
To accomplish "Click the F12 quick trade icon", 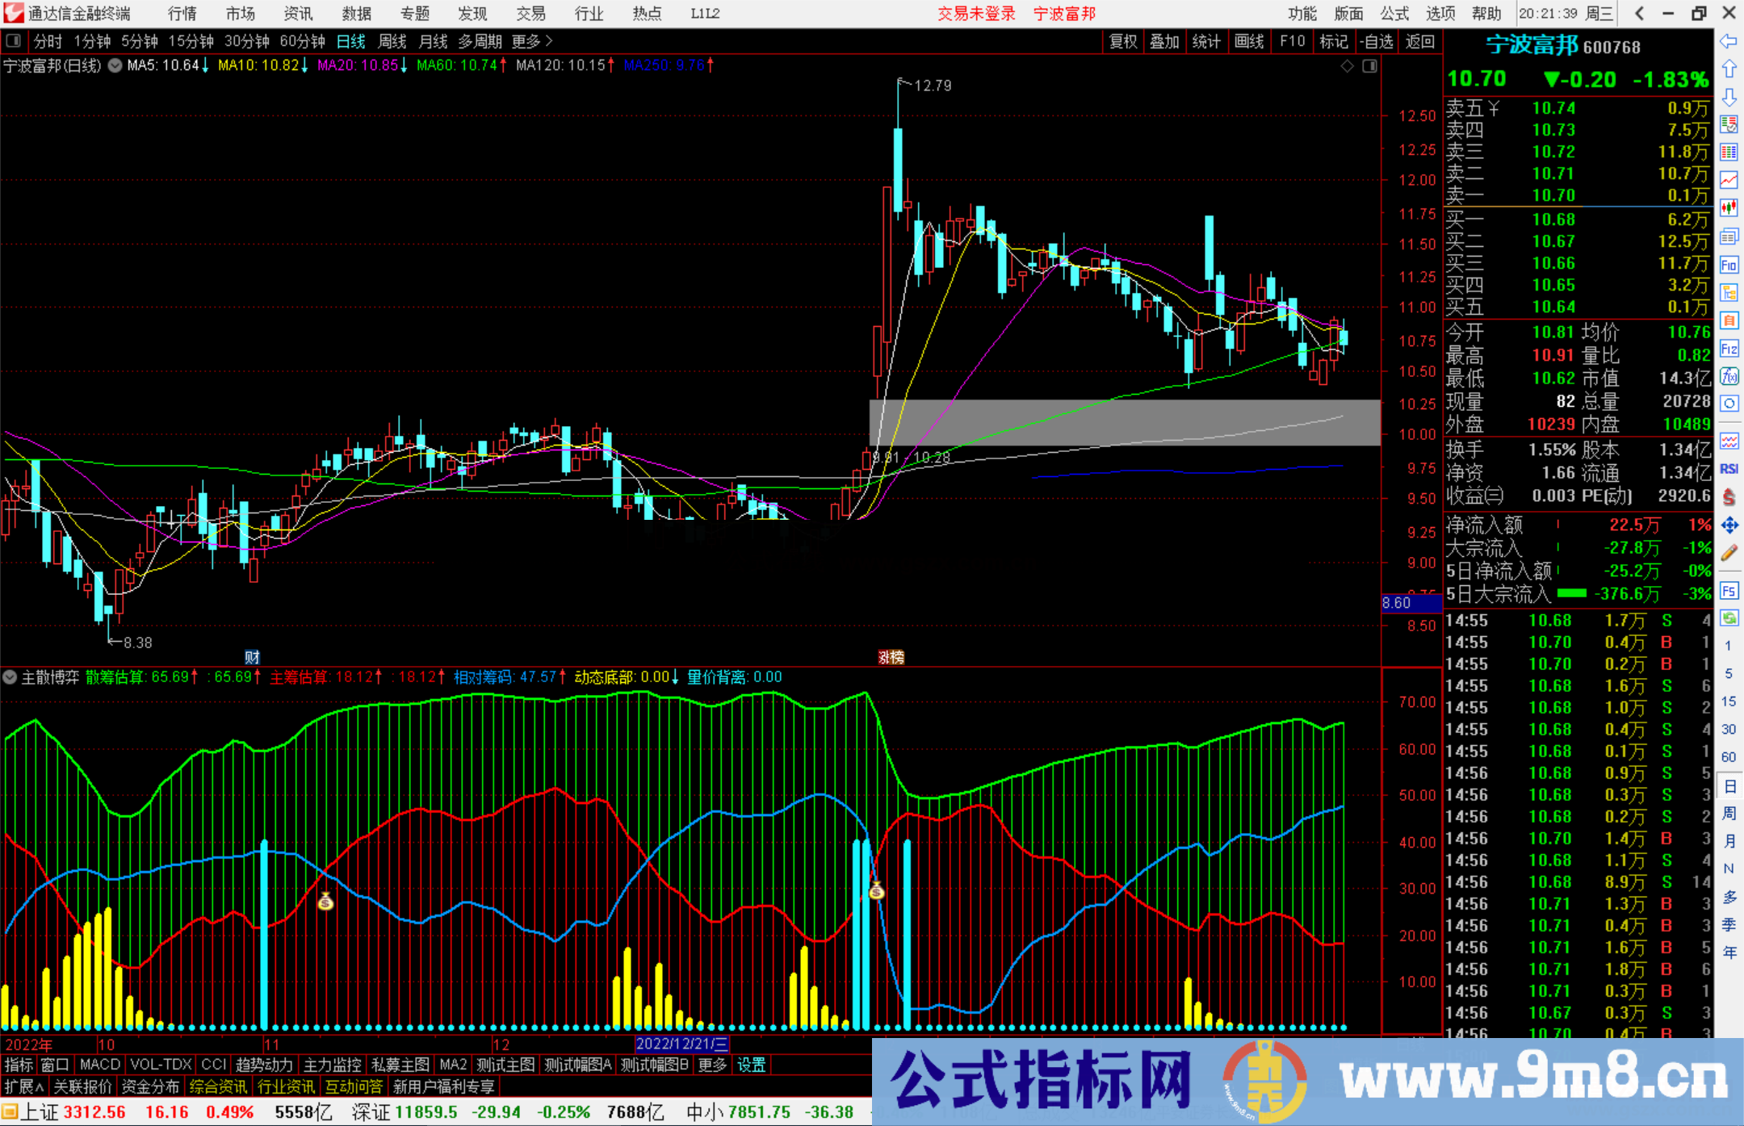I will [x=1729, y=348].
